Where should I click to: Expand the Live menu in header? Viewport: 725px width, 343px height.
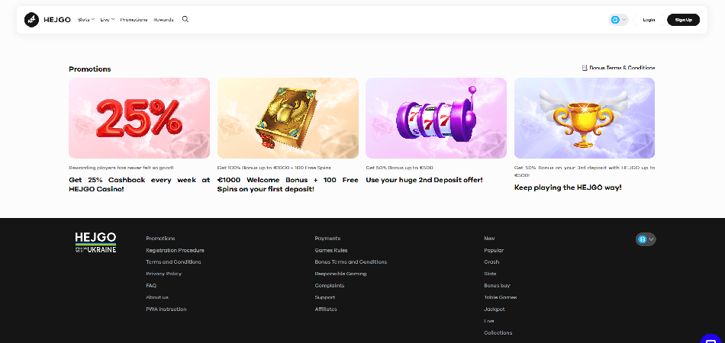pos(108,19)
